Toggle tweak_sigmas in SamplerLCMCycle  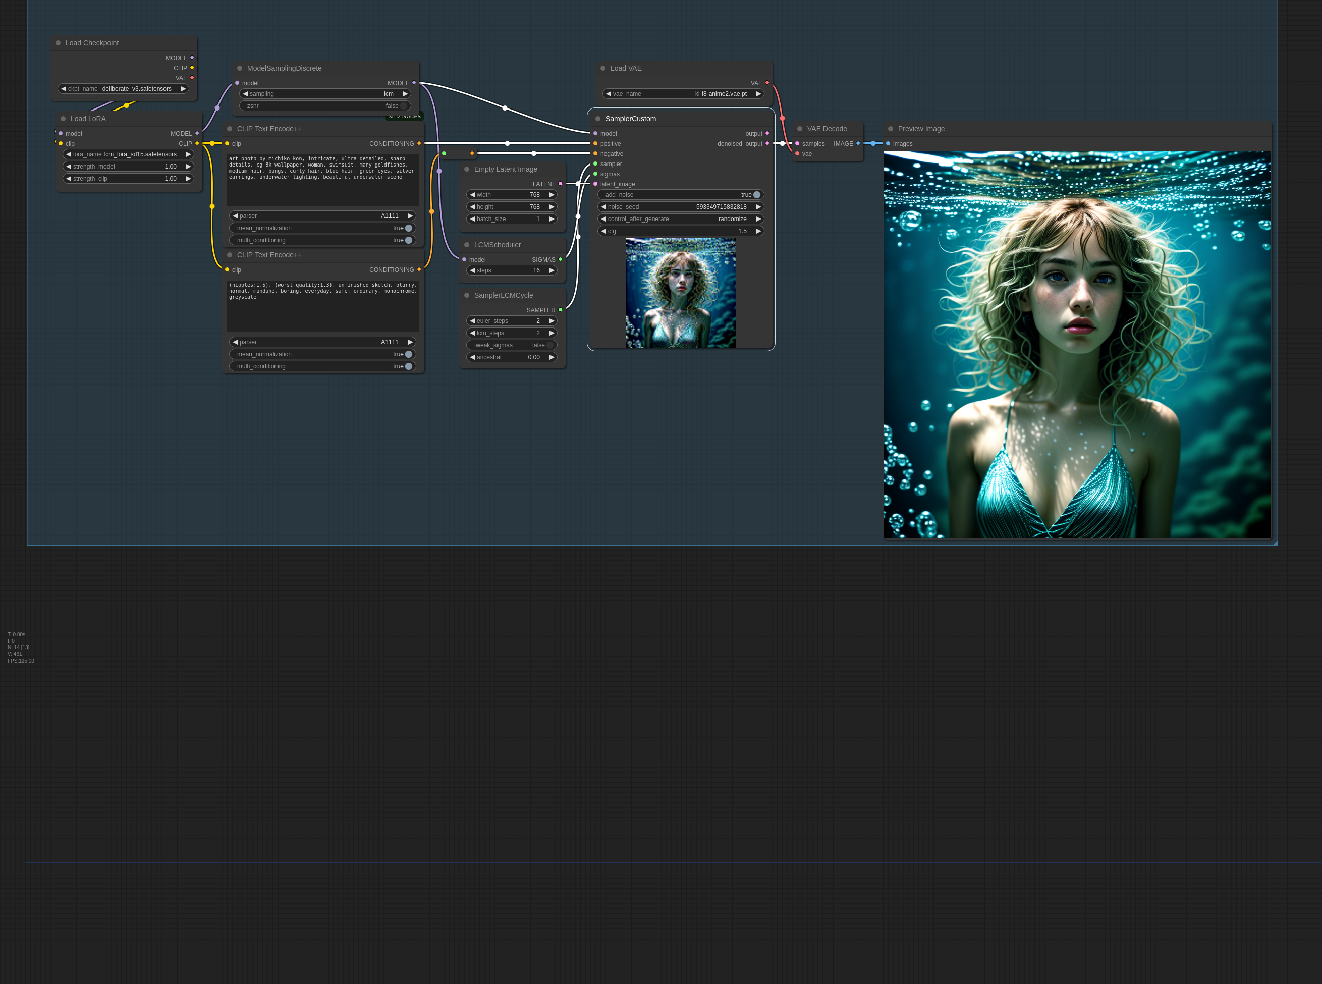tap(512, 345)
